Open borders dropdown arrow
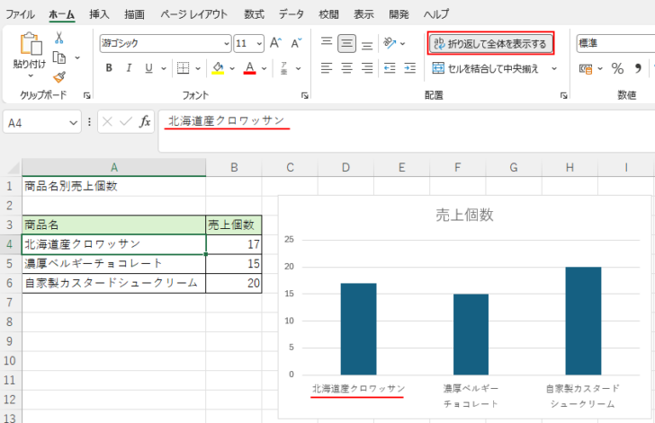This screenshot has height=423, width=655. click(x=198, y=68)
